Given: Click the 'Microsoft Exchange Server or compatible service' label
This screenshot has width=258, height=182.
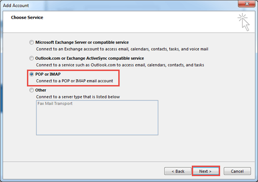Looking at the screenshot, I should pos(82,42).
